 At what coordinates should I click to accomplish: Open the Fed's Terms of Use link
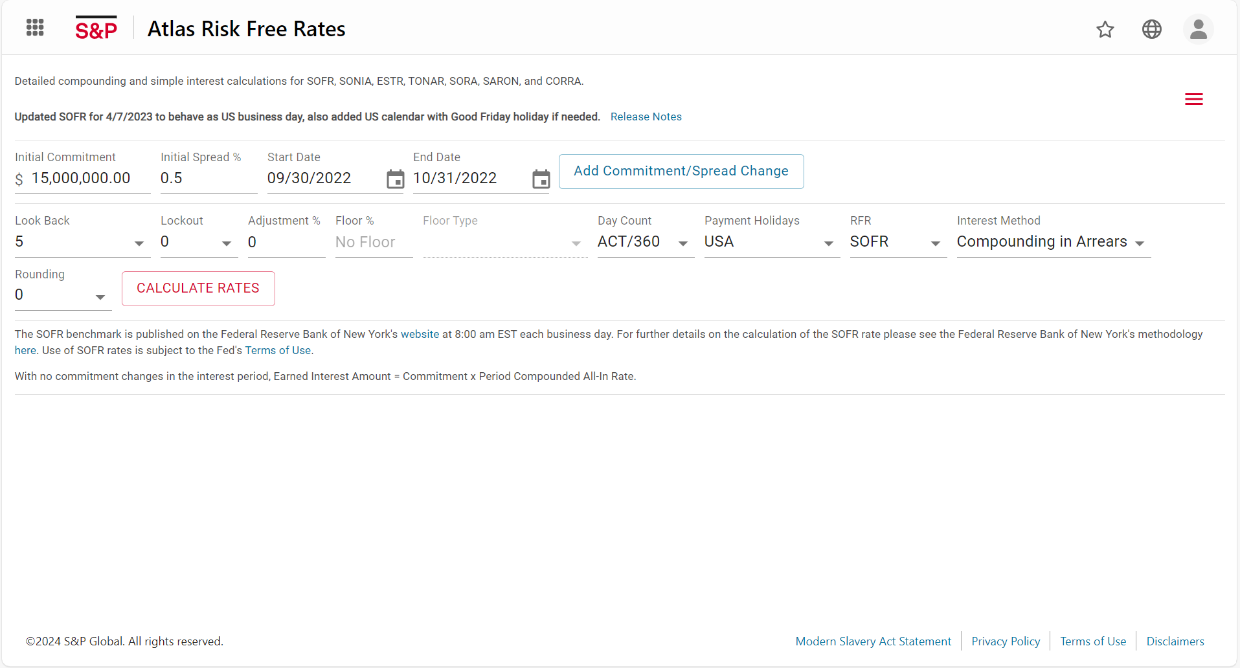pos(278,350)
